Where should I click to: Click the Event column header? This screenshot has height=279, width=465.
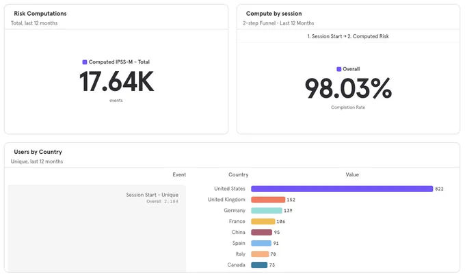pos(179,174)
